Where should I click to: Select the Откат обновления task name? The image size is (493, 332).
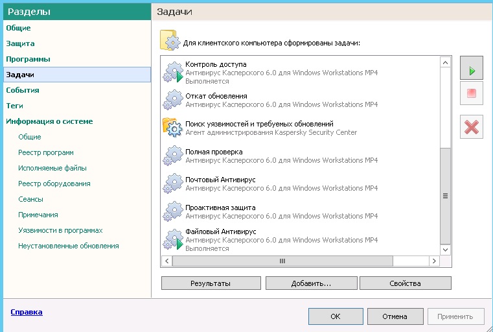pos(216,96)
